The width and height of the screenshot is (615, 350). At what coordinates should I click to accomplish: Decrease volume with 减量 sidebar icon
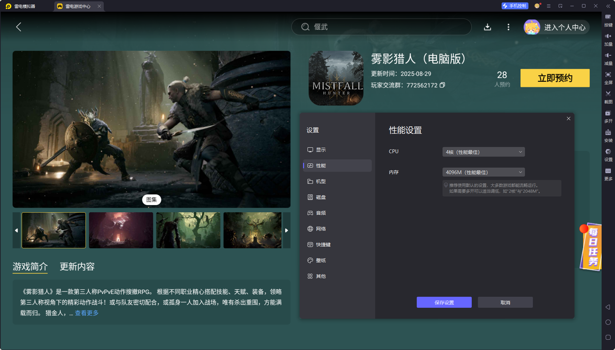tap(608, 59)
